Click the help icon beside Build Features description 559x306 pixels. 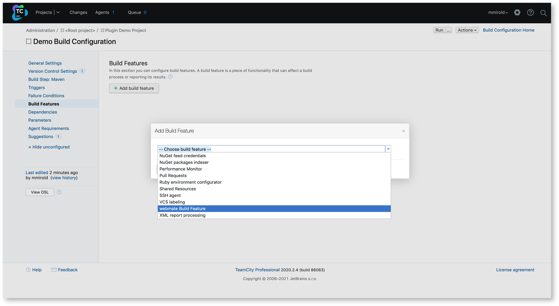170,77
